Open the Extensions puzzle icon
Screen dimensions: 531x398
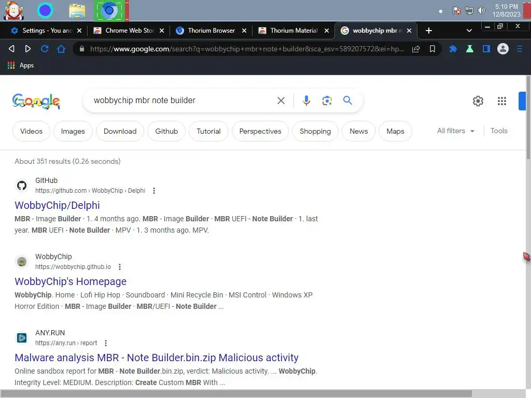click(x=453, y=49)
